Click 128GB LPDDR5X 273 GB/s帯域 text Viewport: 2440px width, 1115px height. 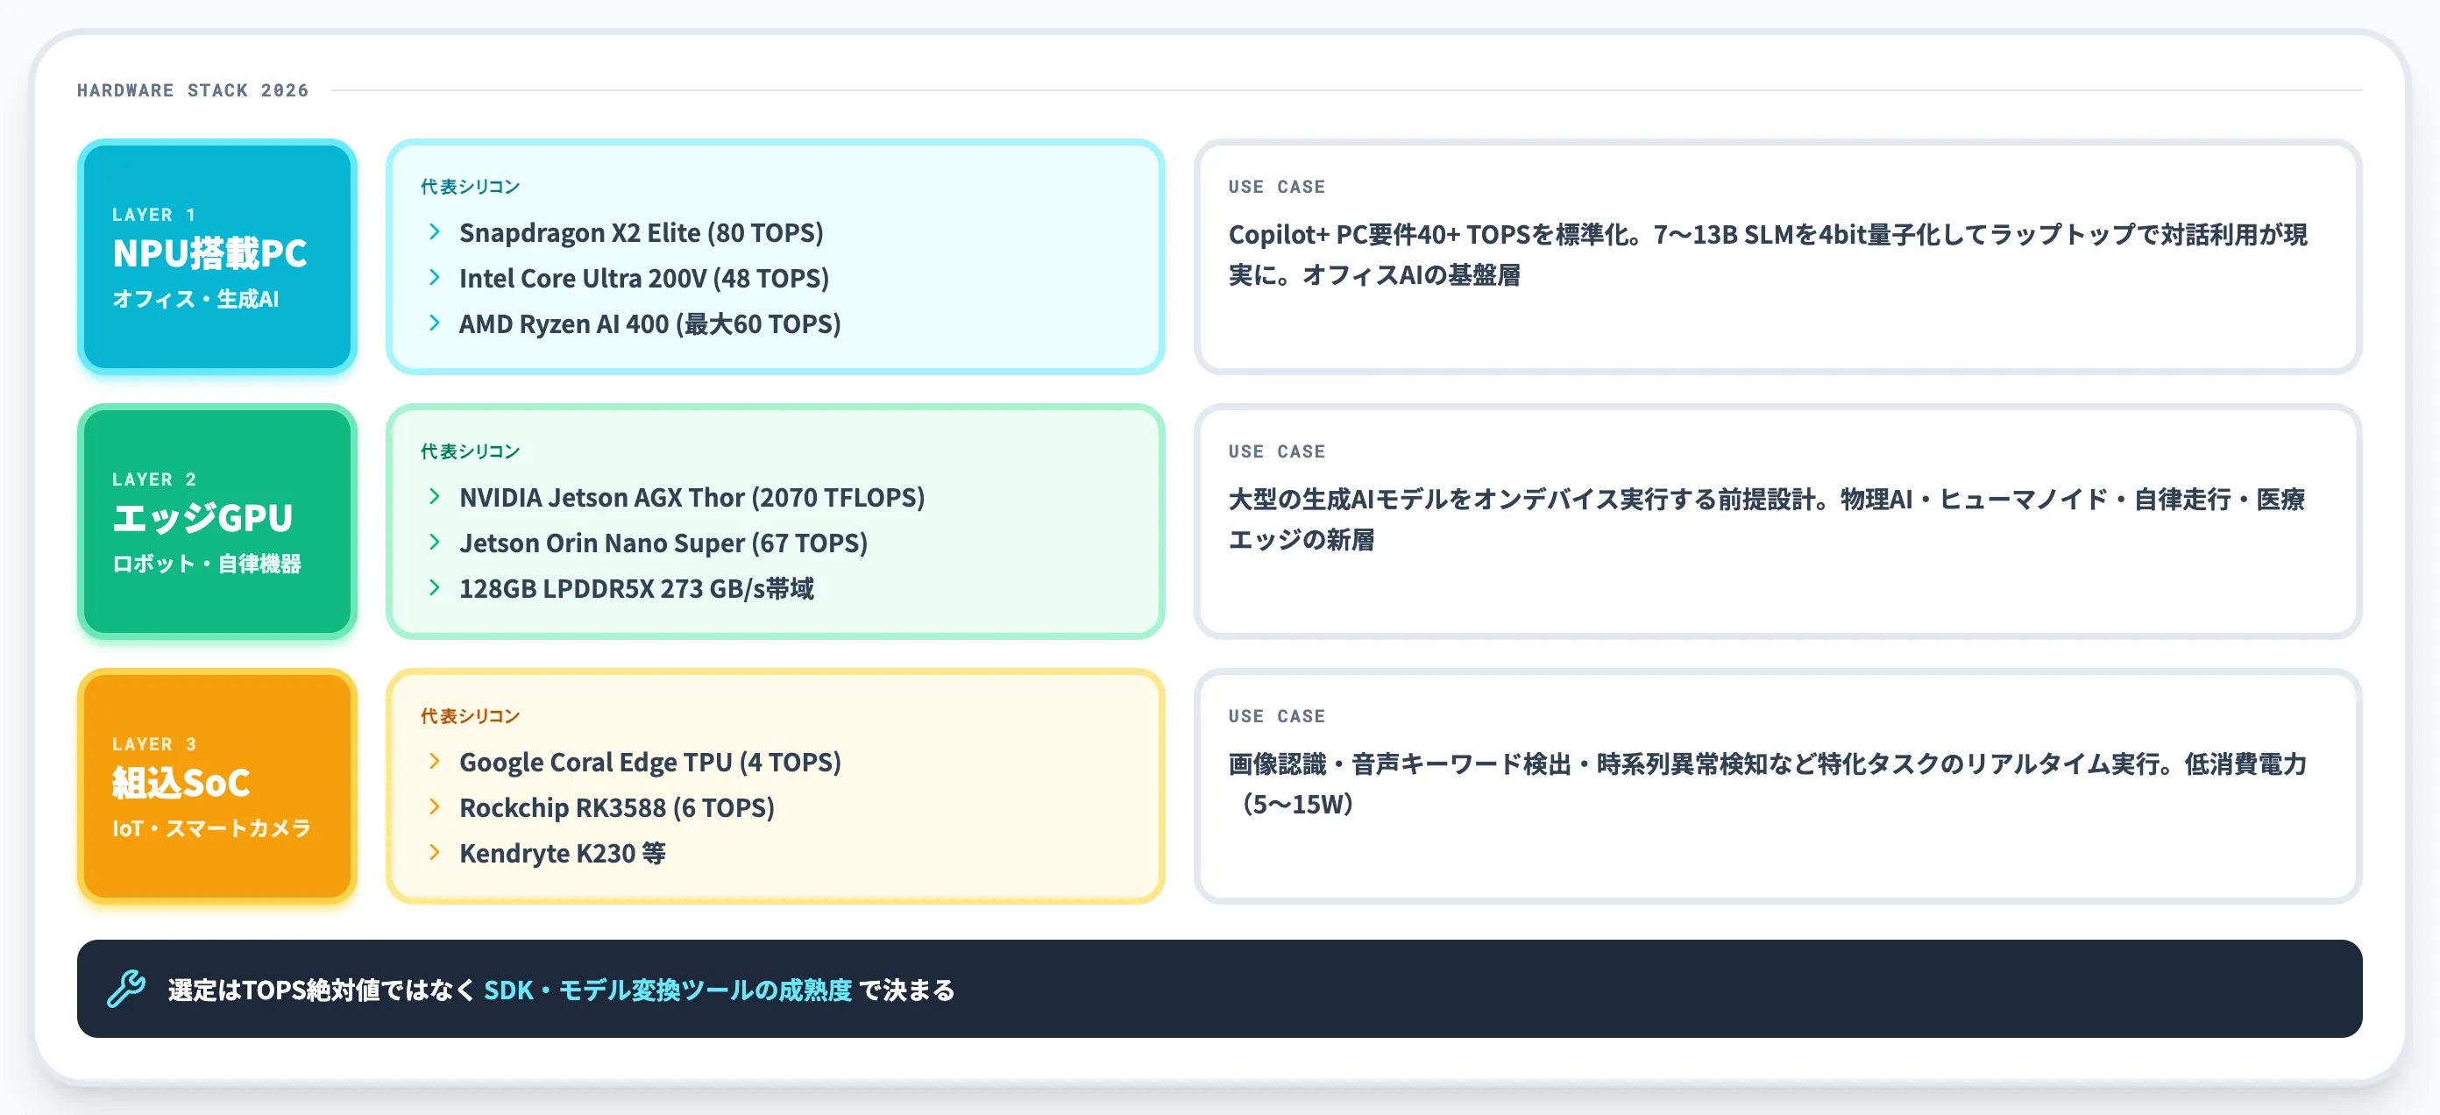(x=636, y=588)
